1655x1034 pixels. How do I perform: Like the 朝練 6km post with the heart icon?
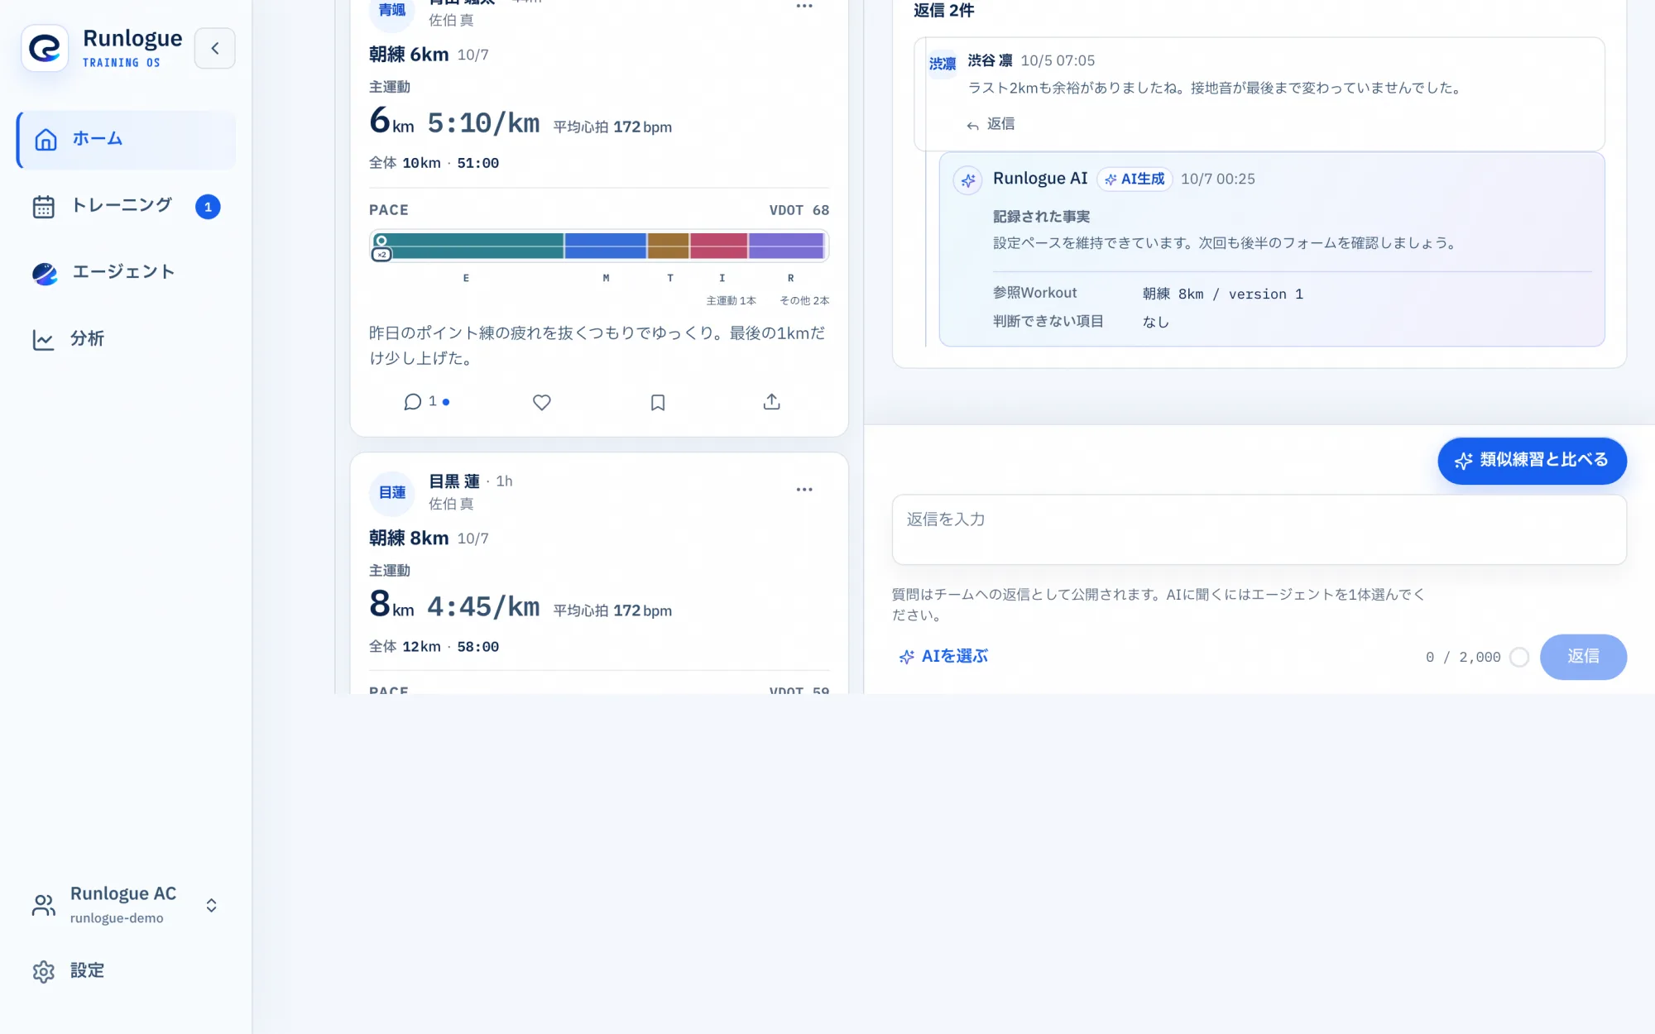tap(542, 402)
